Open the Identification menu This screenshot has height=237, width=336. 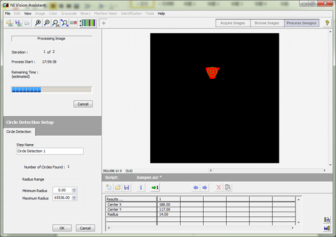point(132,13)
